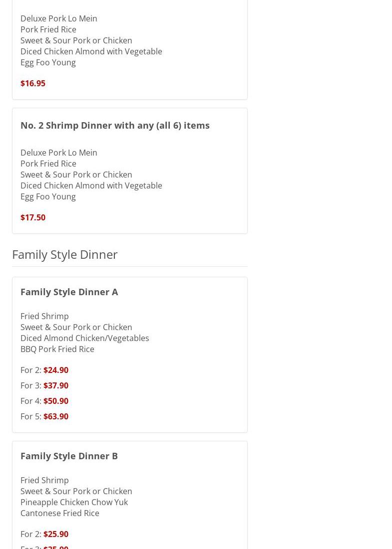Image resolution: width=392 pixels, height=549 pixels.
Task: Click Sweet & Sour Pork in Family Dinner B
Action: pyautogui.click(x=76, y=491)
